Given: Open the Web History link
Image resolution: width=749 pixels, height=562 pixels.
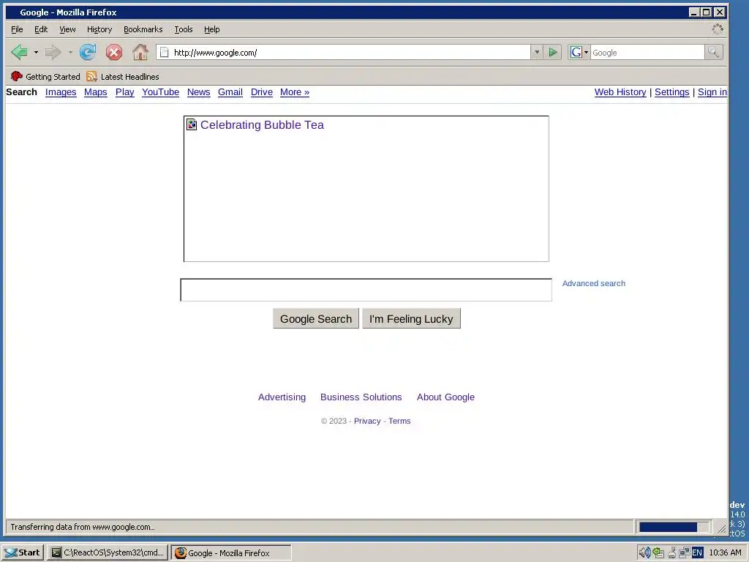Looking at the screenshot, I should pos(620,92).
